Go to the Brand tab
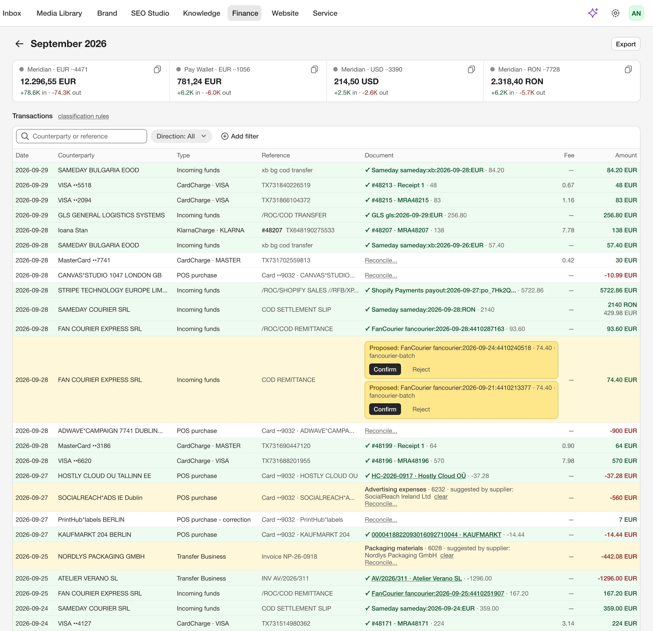Image resolution: width=653 pixels, height=631 pixels. (x=107, y=13)
